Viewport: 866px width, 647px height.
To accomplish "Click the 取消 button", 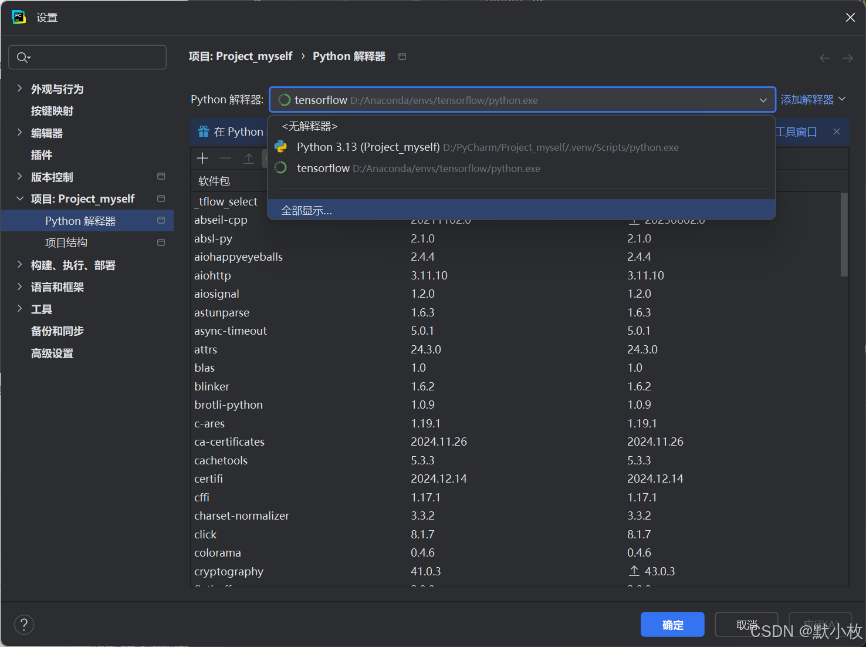I will (746, 625).
